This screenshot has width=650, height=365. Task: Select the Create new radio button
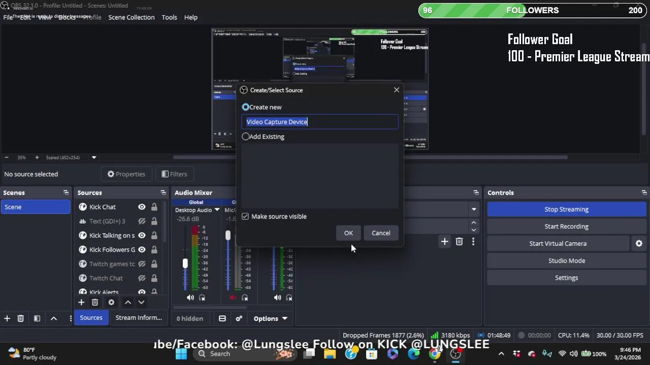246,107
